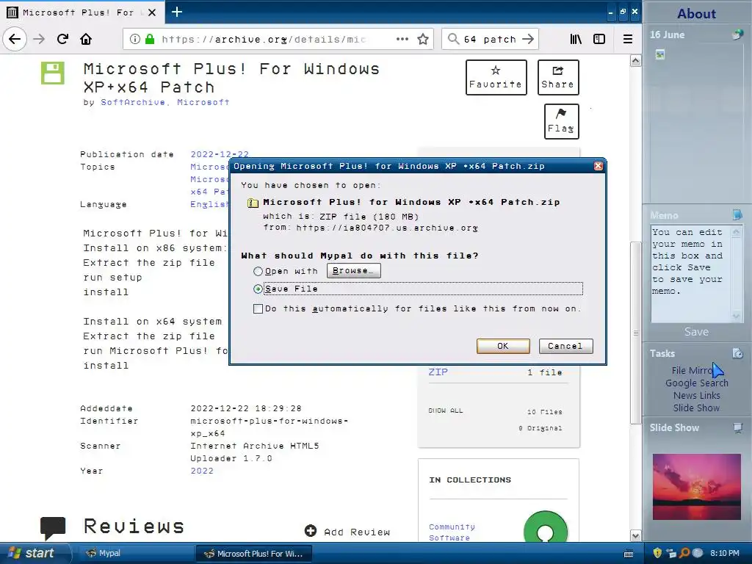
Task: Click the Share button
Action: [558, 77]
